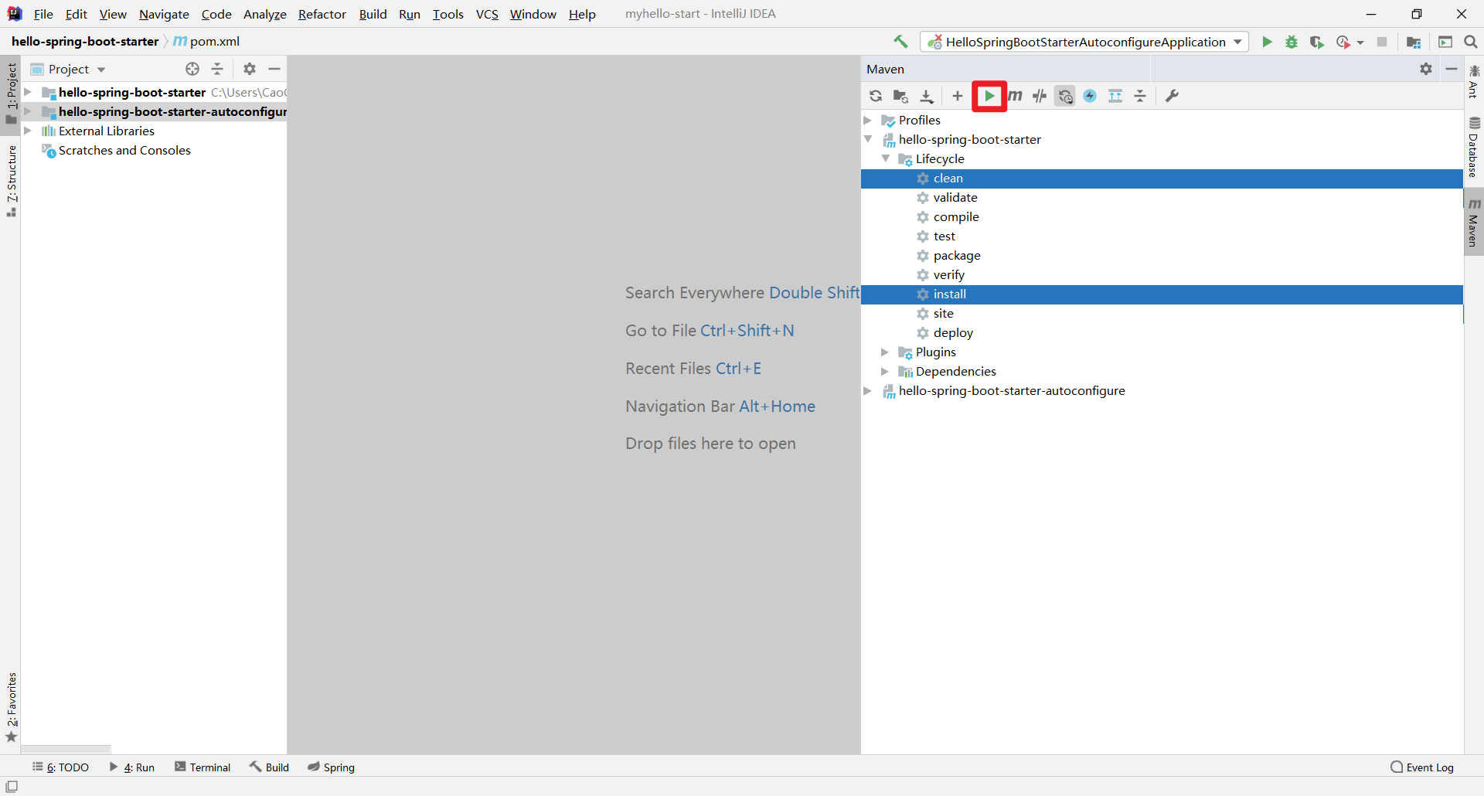Click pom.xml in navigation breadcrumb

206,42
